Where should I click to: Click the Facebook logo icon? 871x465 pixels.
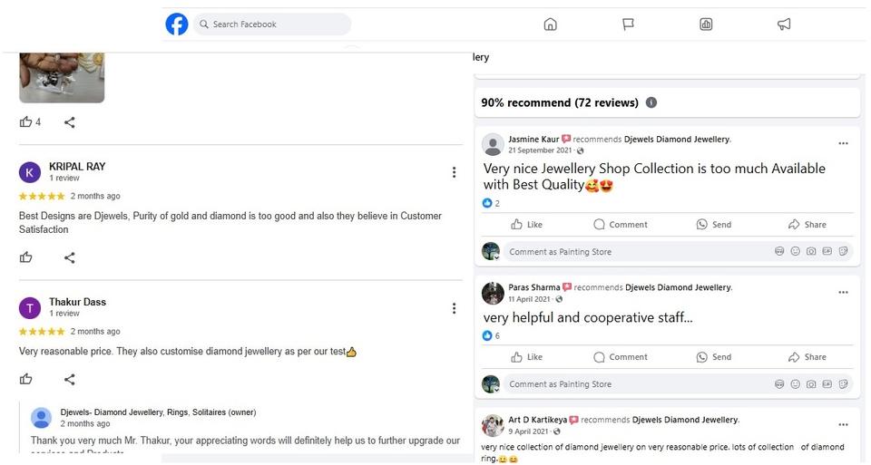[177, 24]
